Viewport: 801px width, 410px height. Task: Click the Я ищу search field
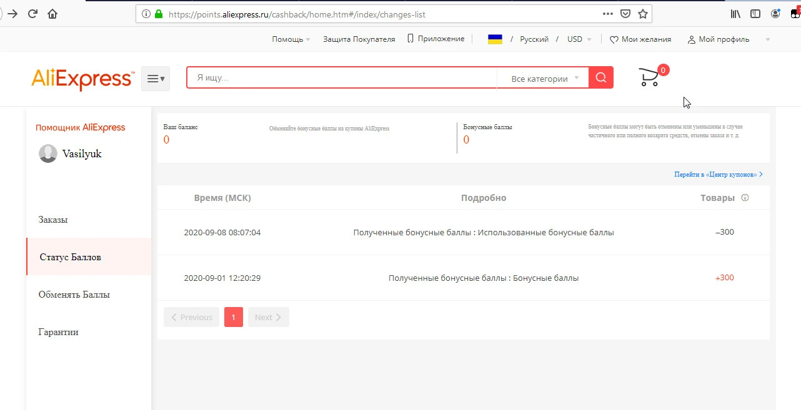click(x=342, y=78)
